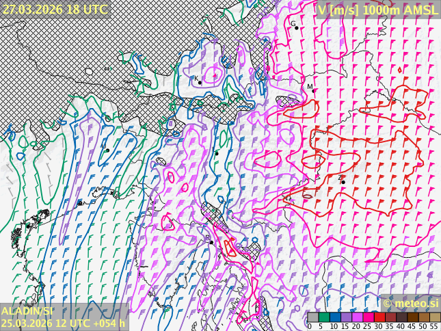
Task: Click the ALADIN/SI model label
Action: [x=27, y=311]
